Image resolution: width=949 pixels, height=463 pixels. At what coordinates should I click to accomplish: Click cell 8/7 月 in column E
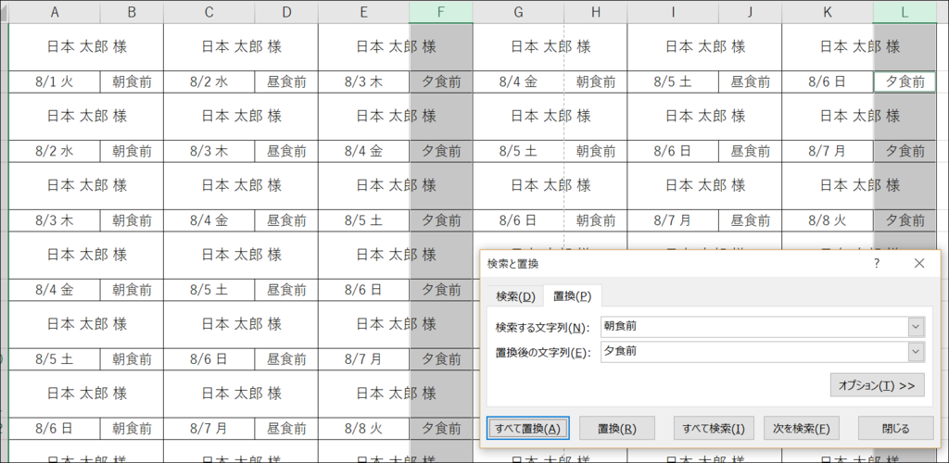363,359
